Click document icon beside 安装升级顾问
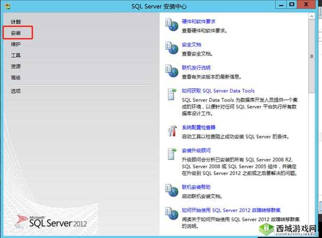Screen dimensions: 322x238 tap(171, 154)
